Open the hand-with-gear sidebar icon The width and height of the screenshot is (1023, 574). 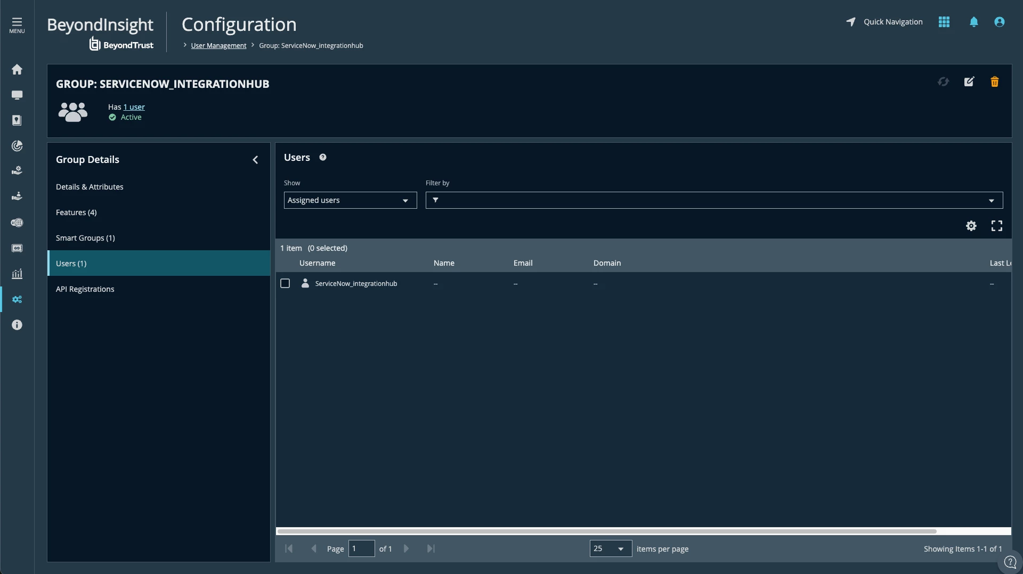17,171
